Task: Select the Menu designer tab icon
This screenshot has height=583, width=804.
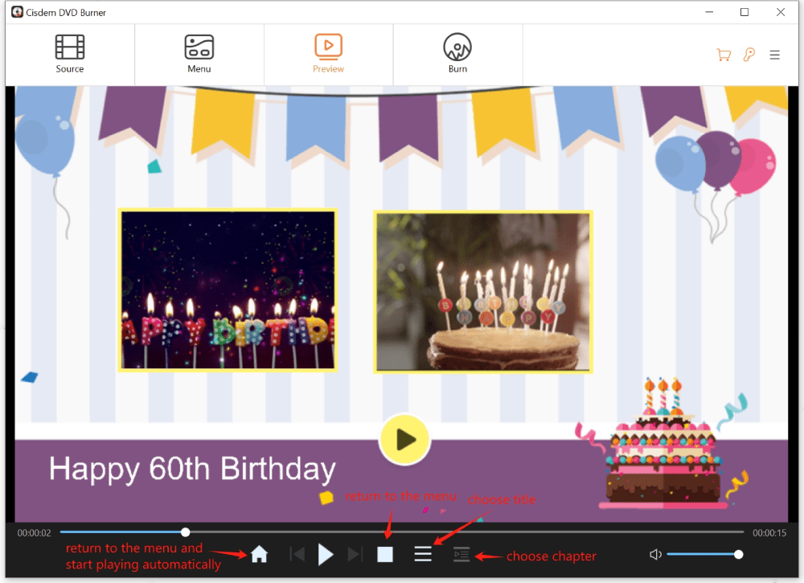Action: (x=199, y=47)
